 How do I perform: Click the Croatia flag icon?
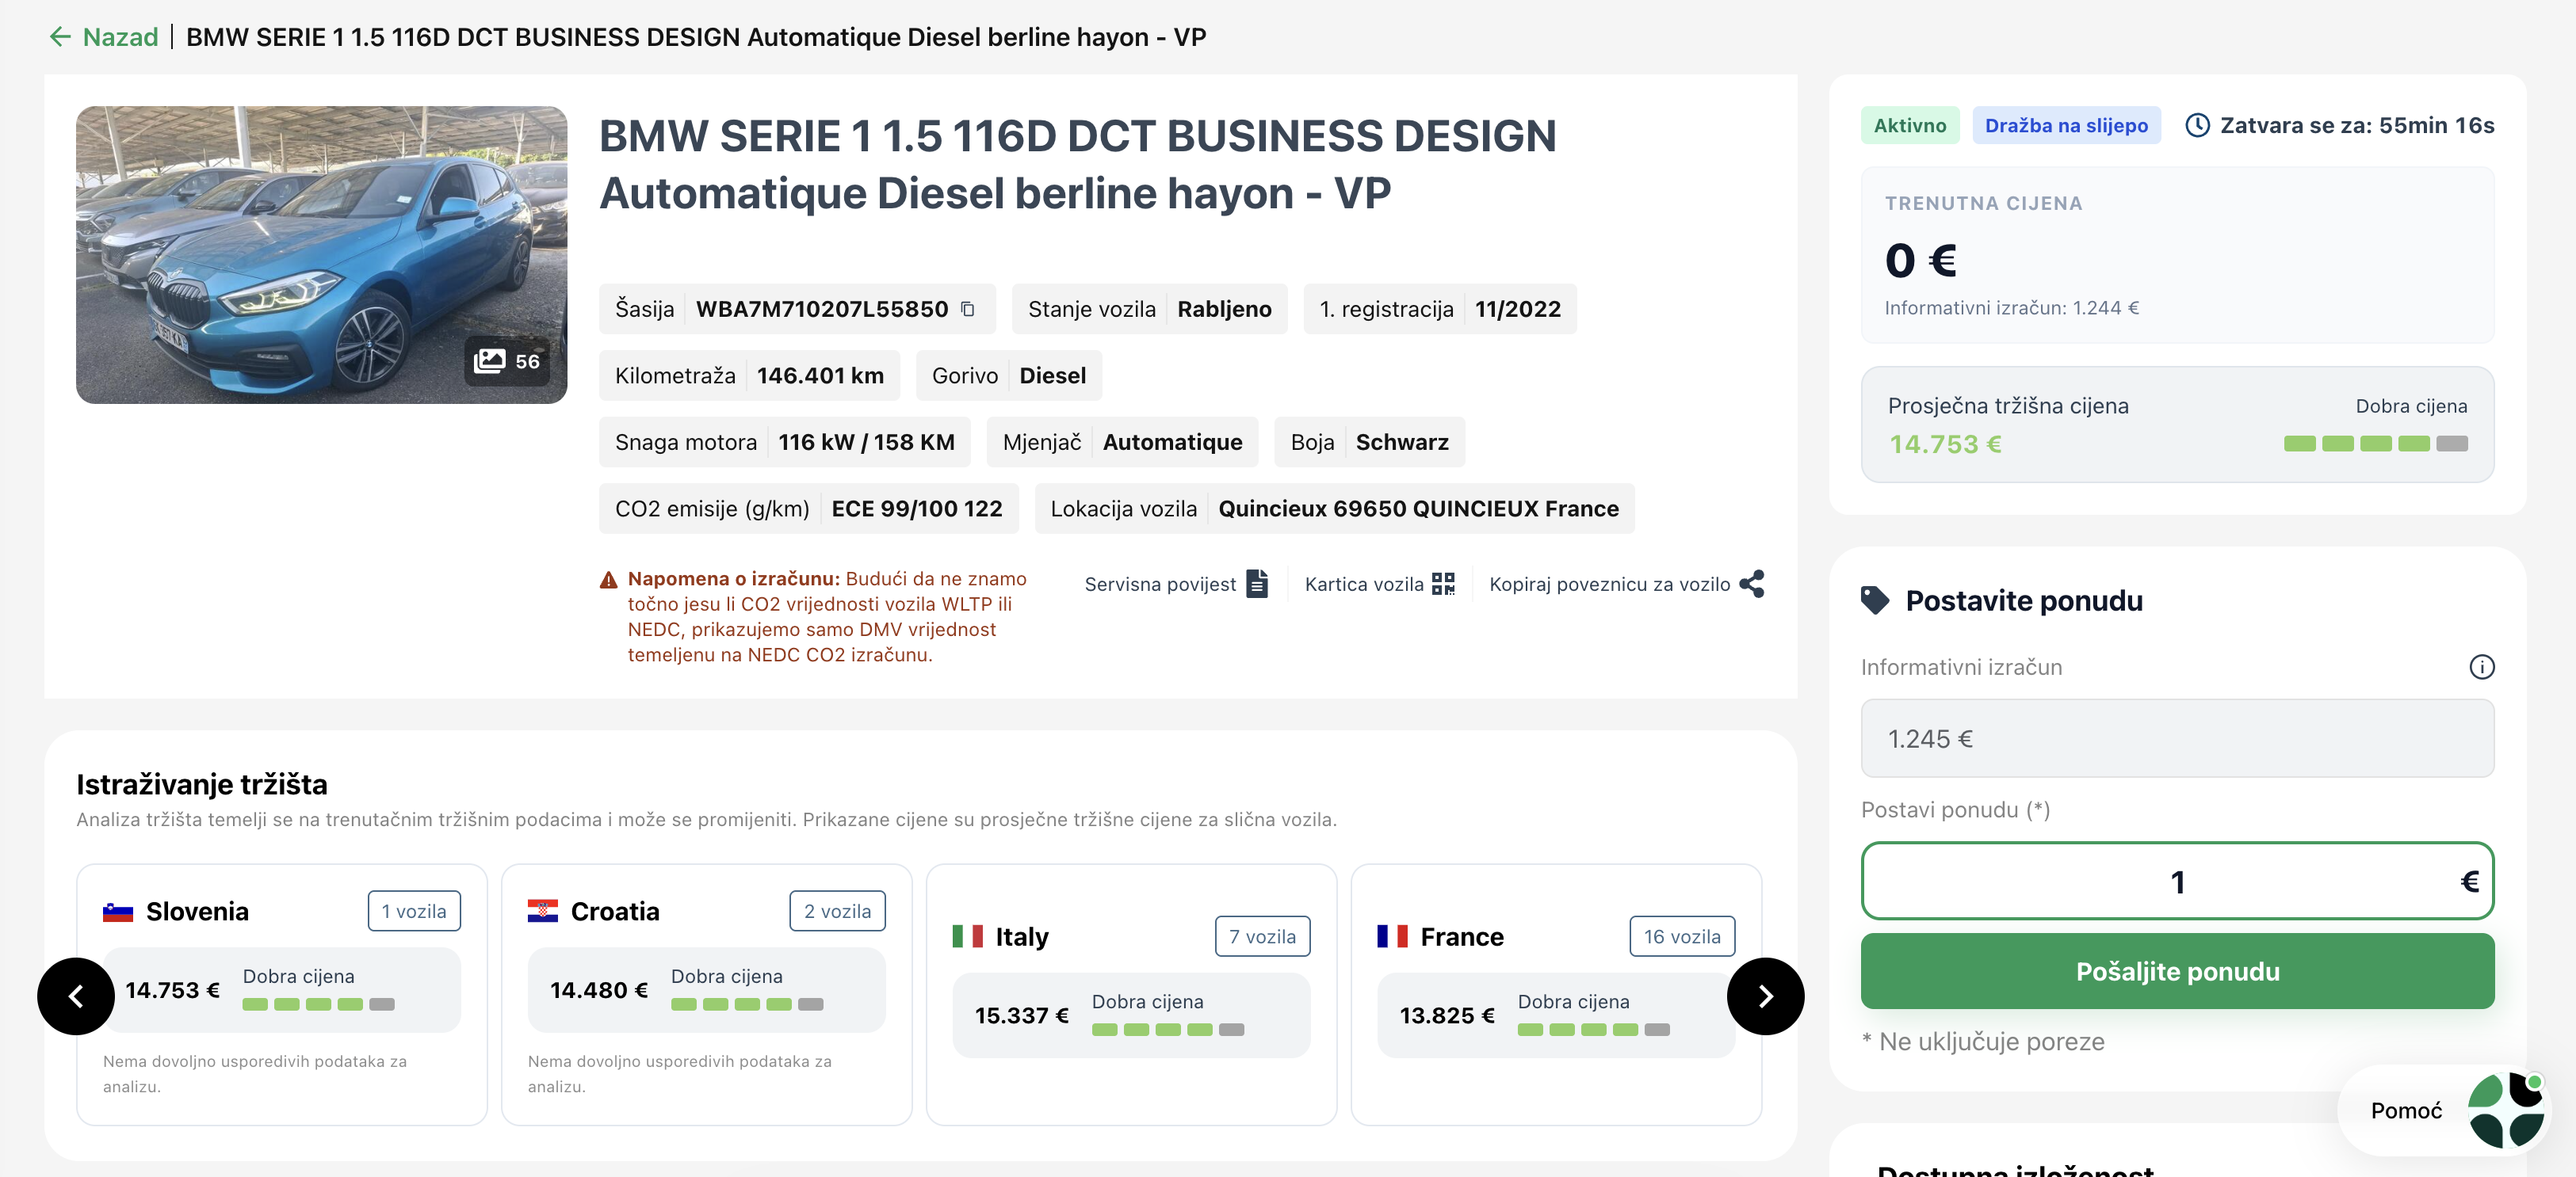pos(542,912)
